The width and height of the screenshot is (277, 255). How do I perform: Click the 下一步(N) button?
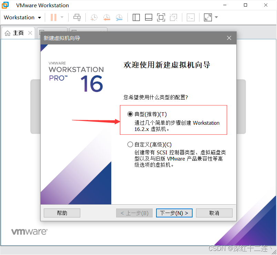point(174,213)
